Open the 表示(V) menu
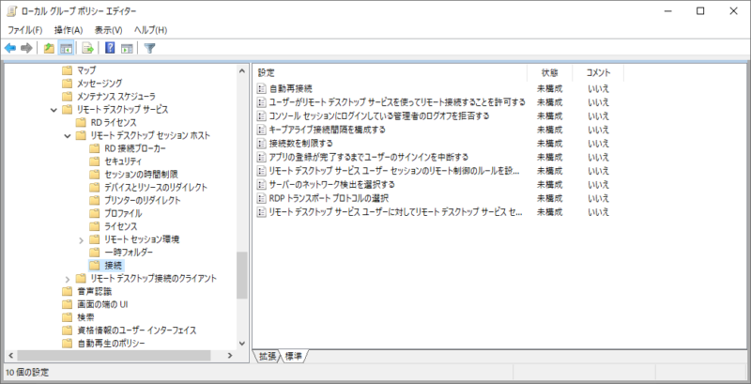This screenshot has height=384, width=751. click(108, 30)
